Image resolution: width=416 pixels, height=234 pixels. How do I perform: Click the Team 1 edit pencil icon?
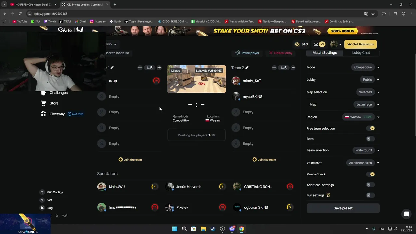[x=112, y=68]
